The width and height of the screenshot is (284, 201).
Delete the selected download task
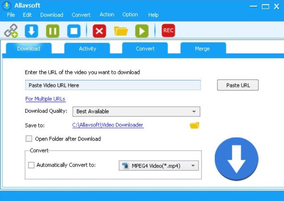click(x=100, y=31)
